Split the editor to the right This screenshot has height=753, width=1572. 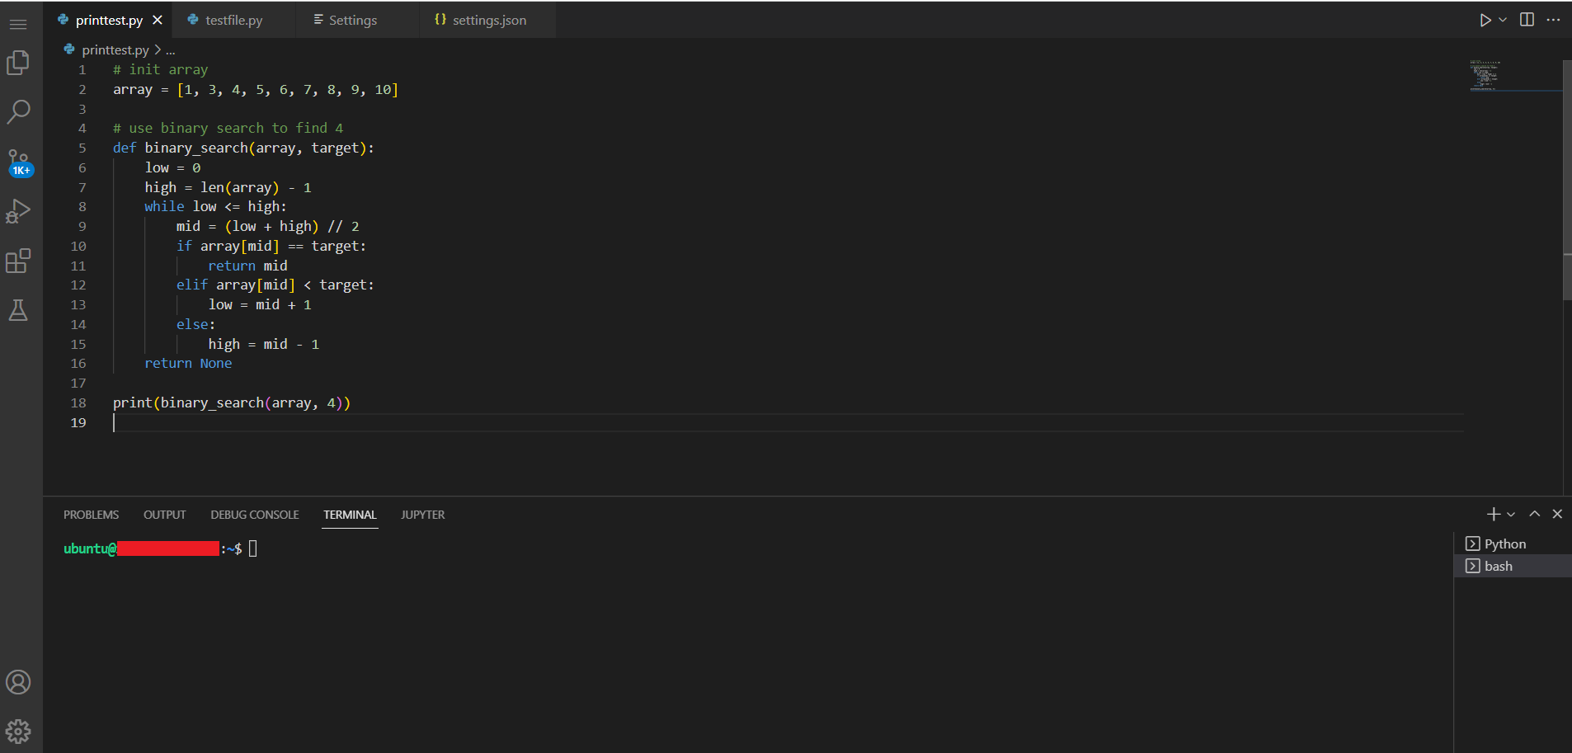tap(1527, 20)
